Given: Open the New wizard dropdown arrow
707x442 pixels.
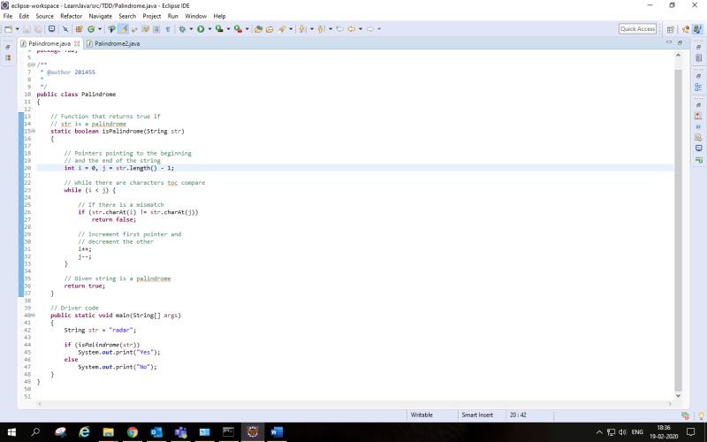Looking at the screenshot, I should click(17, 29).
